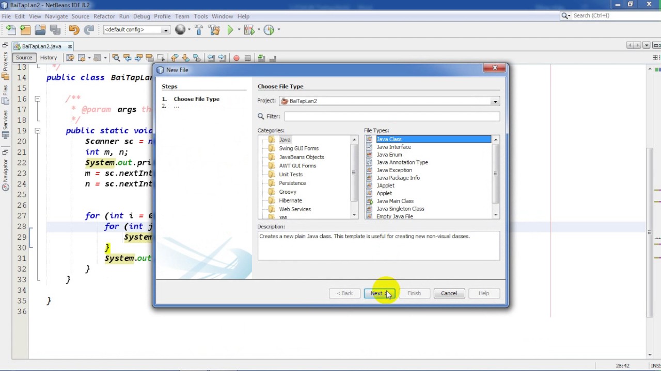
Task: Click the New File toolbar icon
Action: pyautogui.click(x=11, y=30)
